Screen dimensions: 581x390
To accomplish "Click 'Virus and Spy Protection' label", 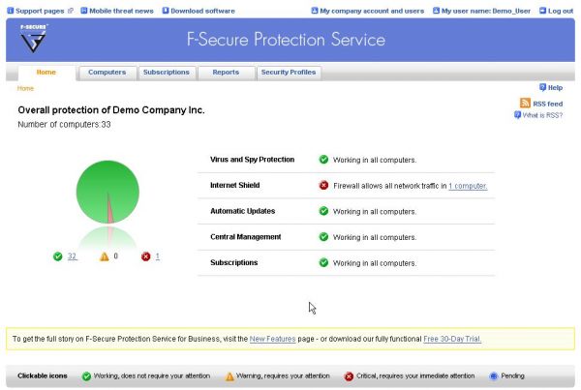I will click(x=253, y=160).
